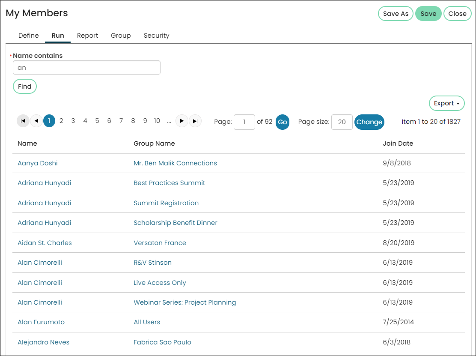This screenshot has width=476, height=356.
Task: Open the Report tab
Action: click(x=87, y=36)
